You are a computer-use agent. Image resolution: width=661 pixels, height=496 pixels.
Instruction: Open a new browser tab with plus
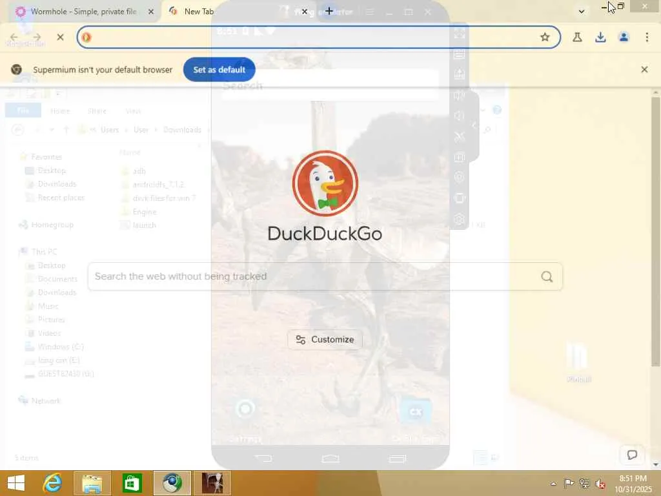click(x=329, y=12)
